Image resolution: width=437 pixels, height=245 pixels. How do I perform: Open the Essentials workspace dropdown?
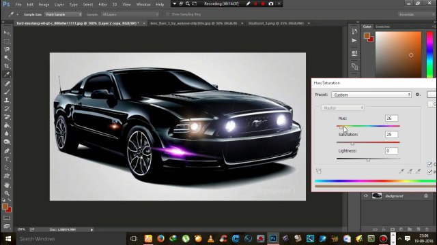(417, 14)
